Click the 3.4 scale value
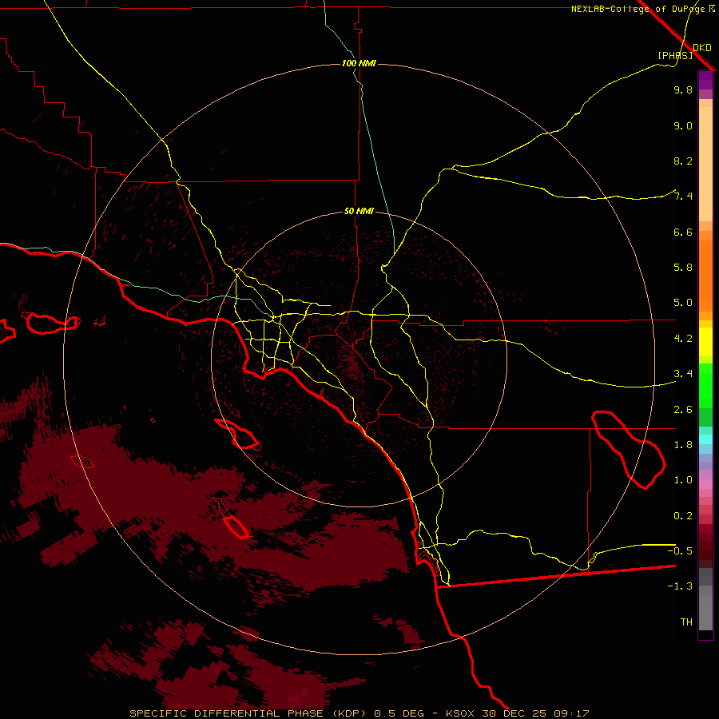 click(683, 374)
